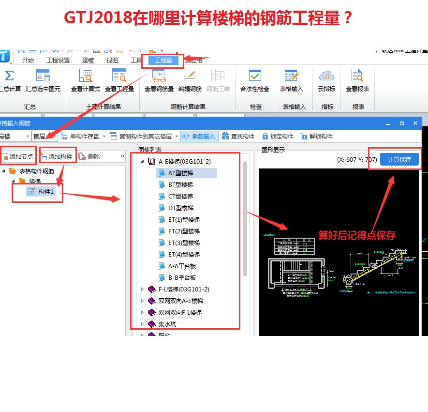Image resolution: width=428 pixels, height=412 pixels.
Task: Collapse A-E楼梯(03G101-2) node
Action: 143,162
